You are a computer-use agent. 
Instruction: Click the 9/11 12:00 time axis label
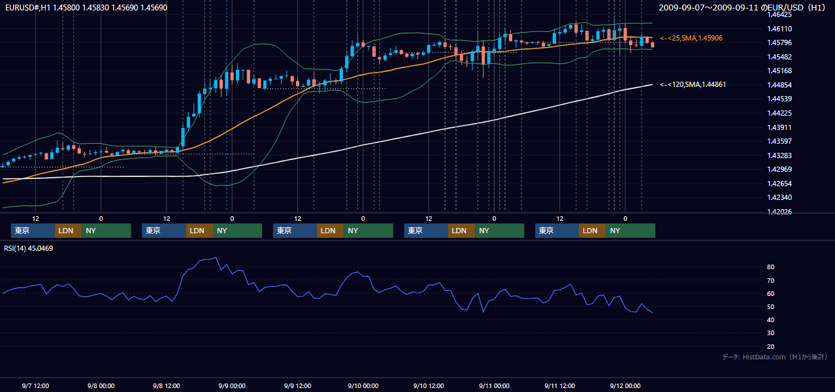tap(559, 385)
